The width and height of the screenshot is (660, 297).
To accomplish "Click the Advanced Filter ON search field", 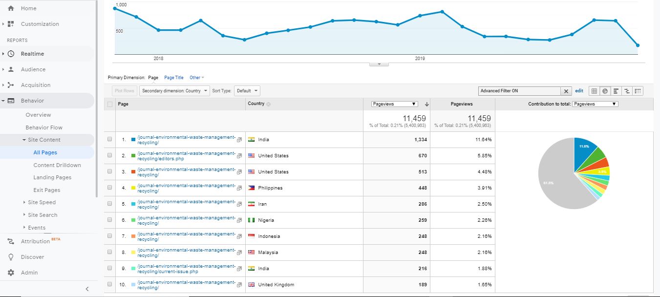I will [x=519, y=91].
